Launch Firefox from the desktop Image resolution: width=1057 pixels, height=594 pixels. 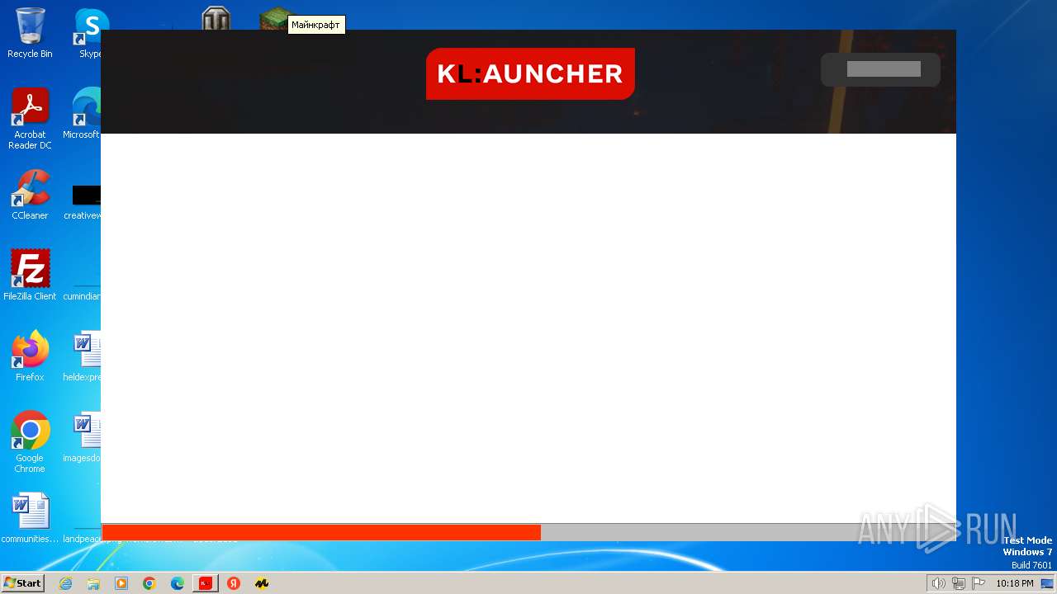(30, 356)
